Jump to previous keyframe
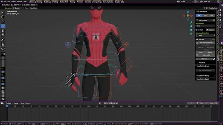This screenshot has height=125, width=223. point(107,103)
